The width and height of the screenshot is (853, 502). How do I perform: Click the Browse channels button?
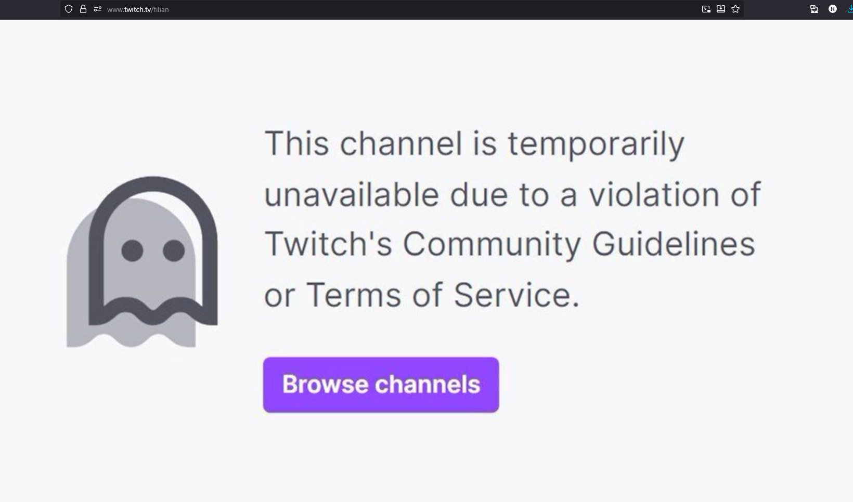click(x=381, y=385)
